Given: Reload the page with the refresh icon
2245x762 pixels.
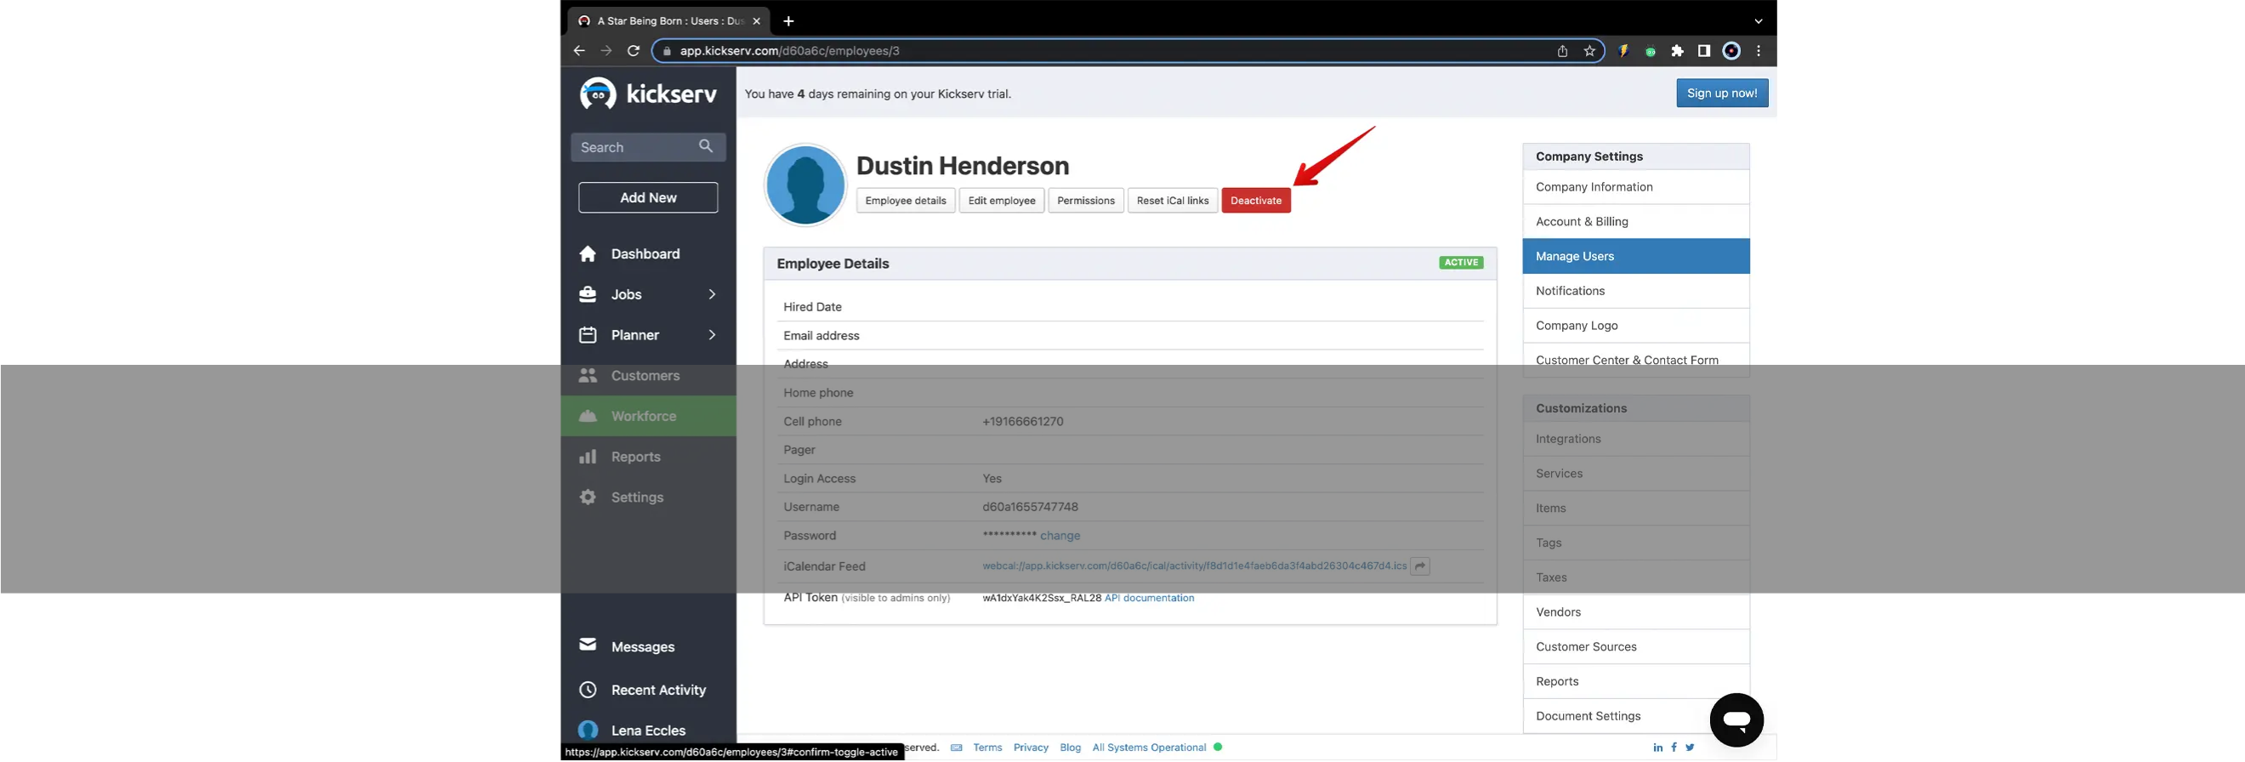Looking at the screenshot, I should pyautogui.click(x=634, y=50).
